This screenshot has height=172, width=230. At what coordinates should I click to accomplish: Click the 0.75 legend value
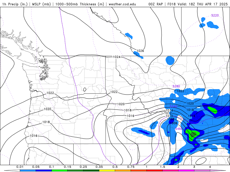pos(131,167)
